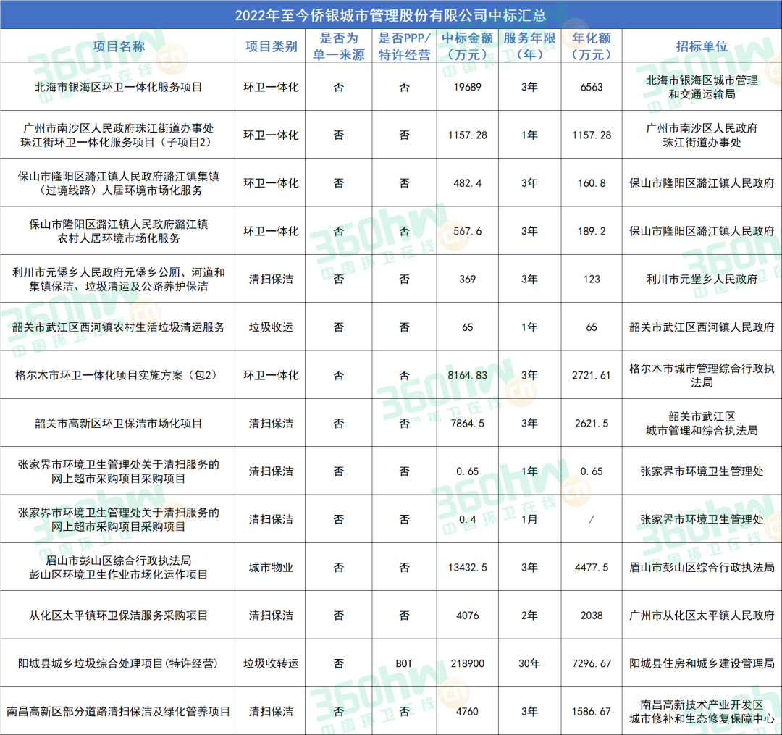
Task: Click the amount 218900
Action: click(467, 664)
